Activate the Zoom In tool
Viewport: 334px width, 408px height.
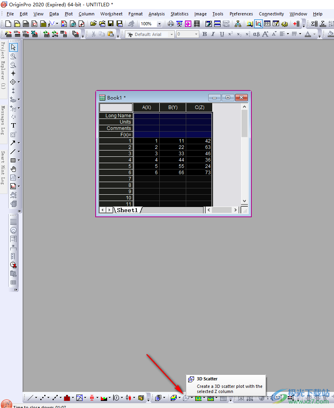[x=13, y=56]
